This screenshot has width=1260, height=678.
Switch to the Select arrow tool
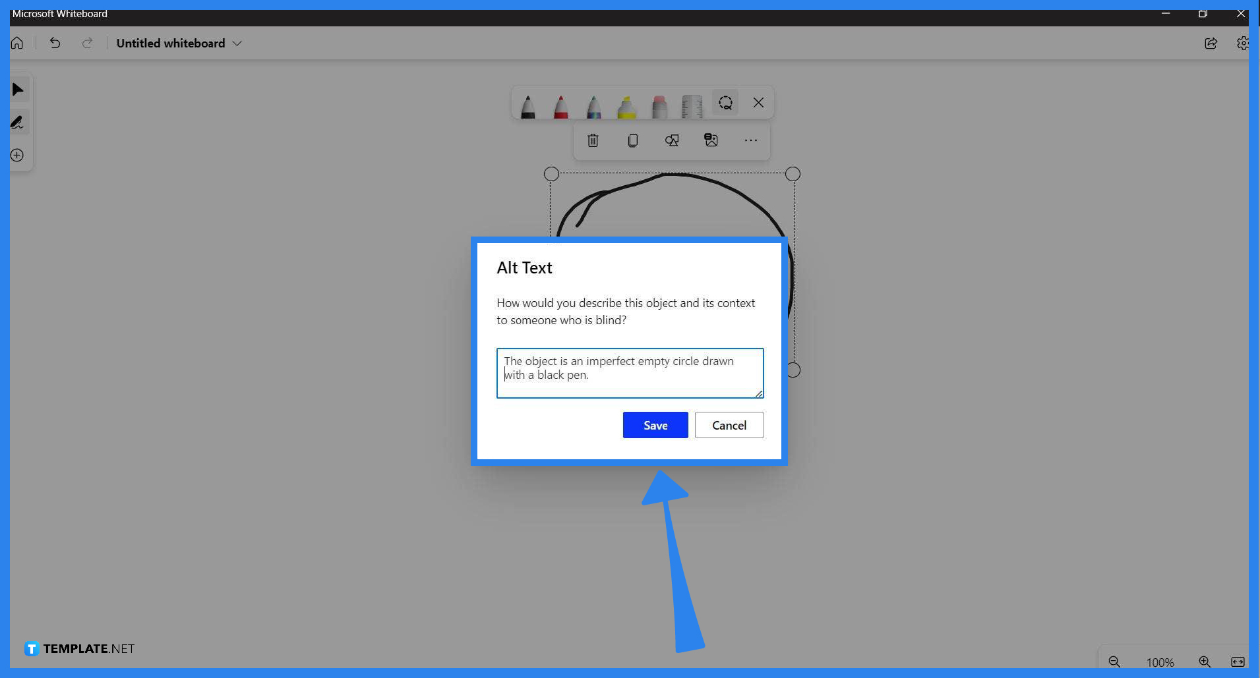click(x=18, y=90)
